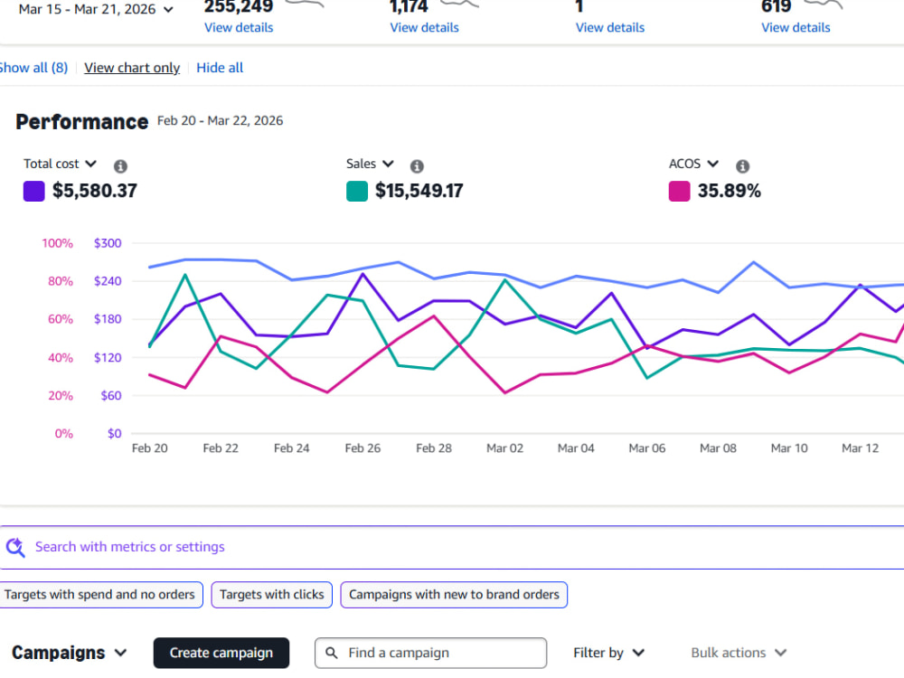Click the View chart only link
The height and width of the screenshot is (678, 904).
[132, 68]
